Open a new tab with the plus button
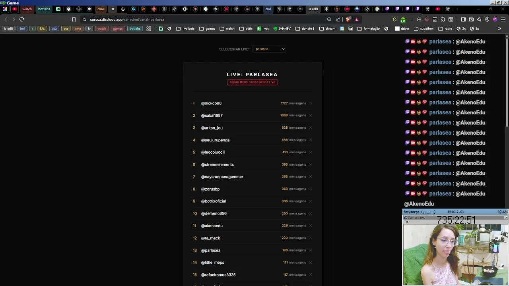 458,9
